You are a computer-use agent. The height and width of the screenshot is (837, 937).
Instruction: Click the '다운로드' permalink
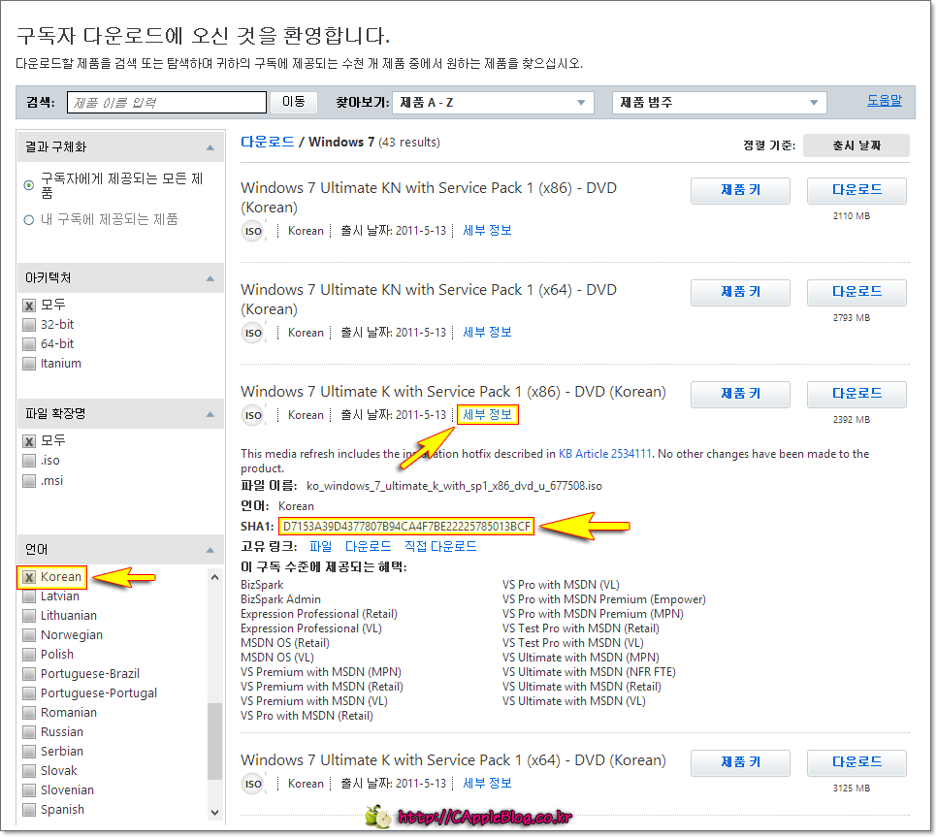[x=369, y=547]
